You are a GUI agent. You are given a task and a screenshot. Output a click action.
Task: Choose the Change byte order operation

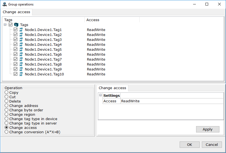(6, 110)
